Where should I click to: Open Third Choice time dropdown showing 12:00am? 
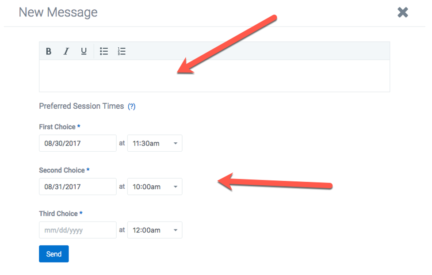155,230
